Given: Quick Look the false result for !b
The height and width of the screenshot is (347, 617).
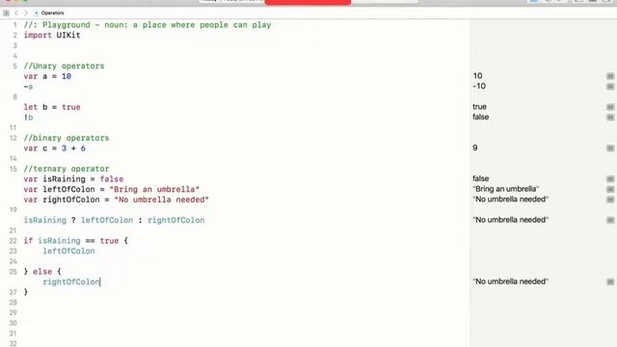Looking at the screenshot, I should tap(610, 117).
